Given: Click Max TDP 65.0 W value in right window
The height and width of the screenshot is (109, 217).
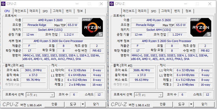Looking at the screenshot, I should (181, 25).
